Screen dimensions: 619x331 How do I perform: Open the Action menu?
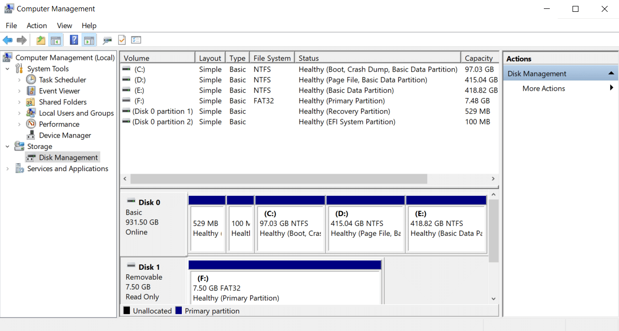pos(37,26)
